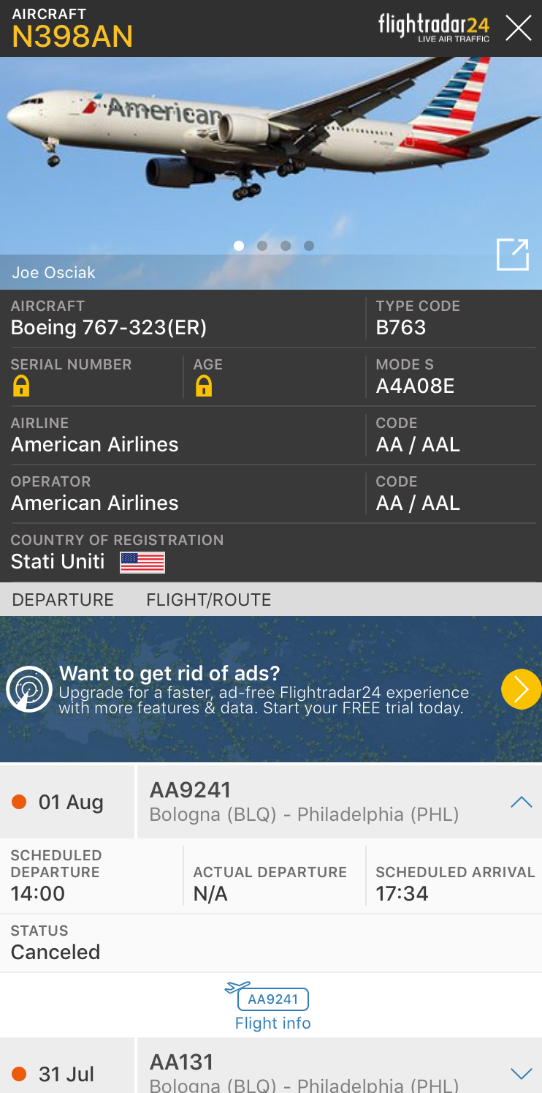Image resolution: width=542 pixels, height=1093 pixels.
Task: Click the United States flag icon
Action: tap(142, 562)
